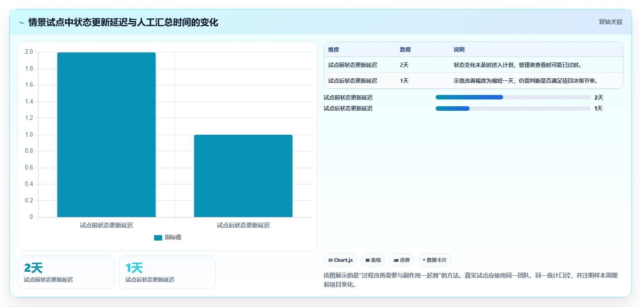Click the 进度 tag chip
Viewport: 641px width, 307px height.
tap(402, 260)
